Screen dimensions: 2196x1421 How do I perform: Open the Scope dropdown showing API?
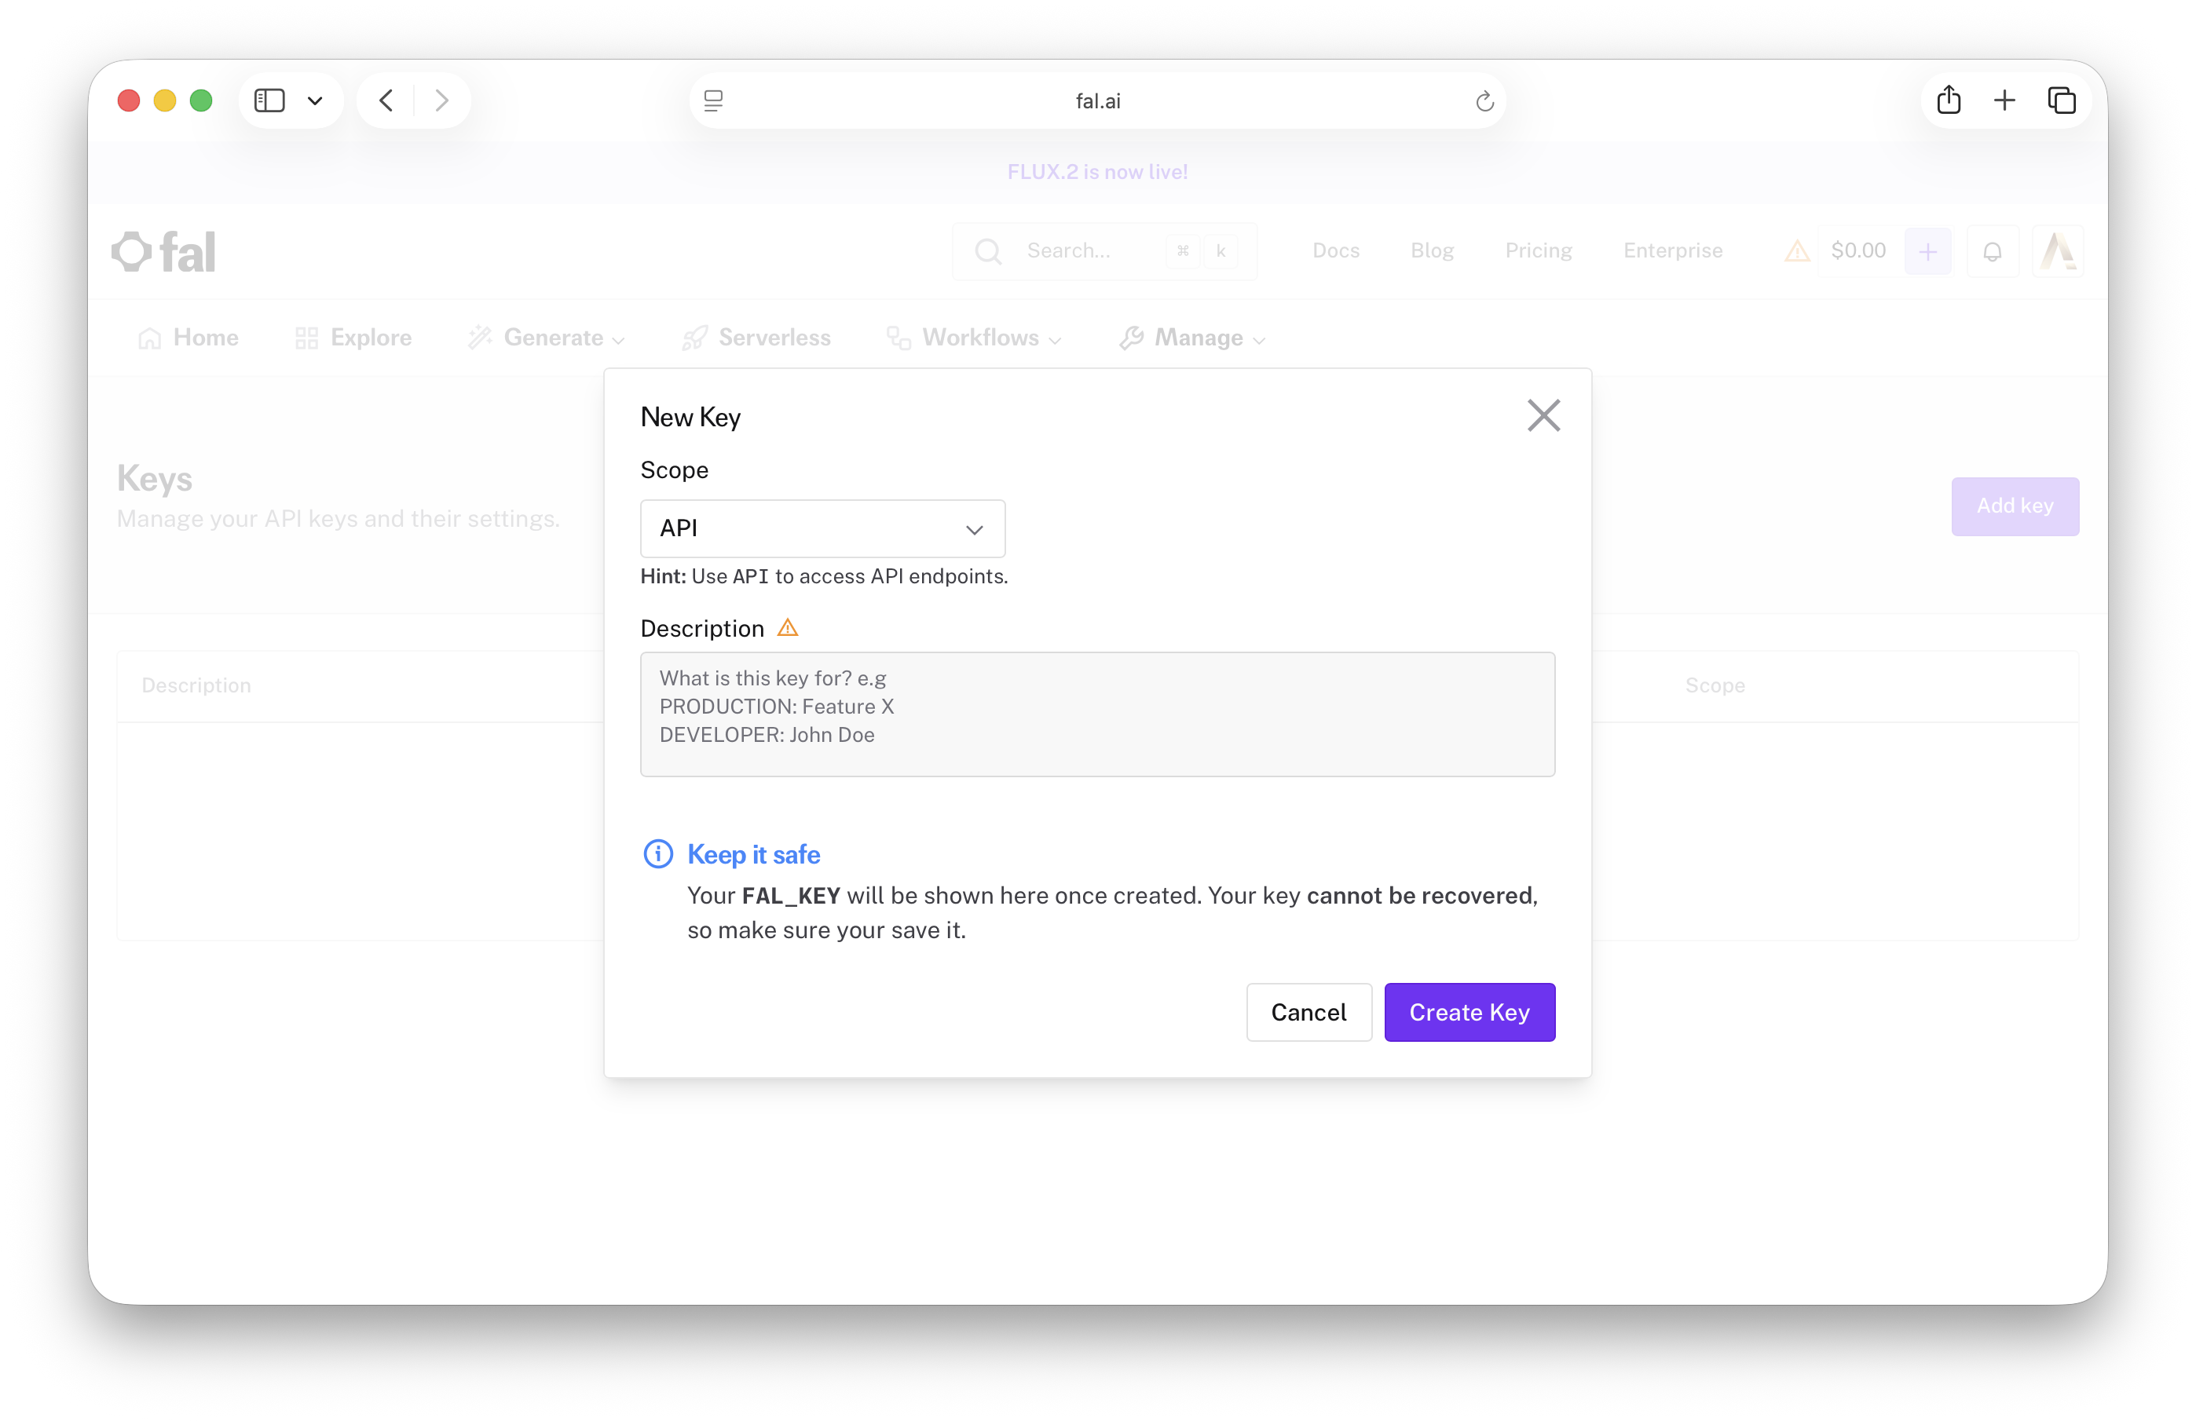tap(822, 528)
